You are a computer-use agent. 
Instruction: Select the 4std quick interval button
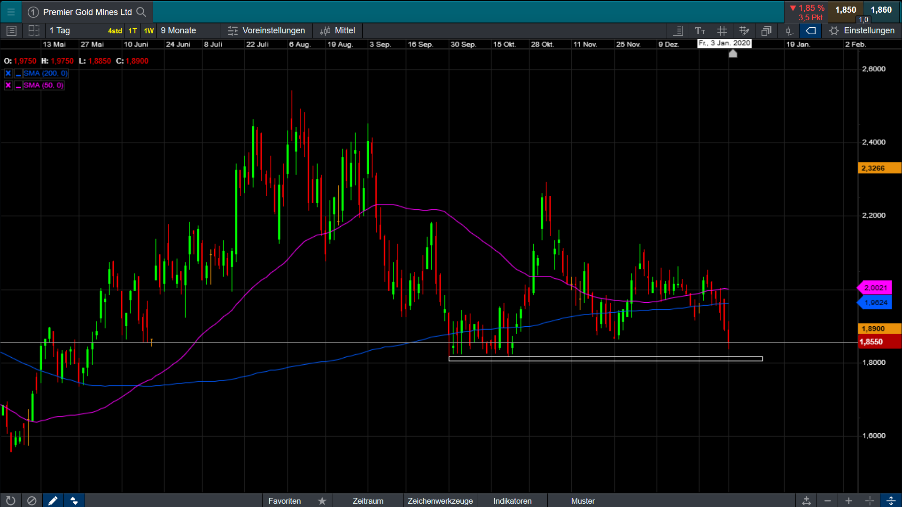pyautogui.click(x=115, y=31)
